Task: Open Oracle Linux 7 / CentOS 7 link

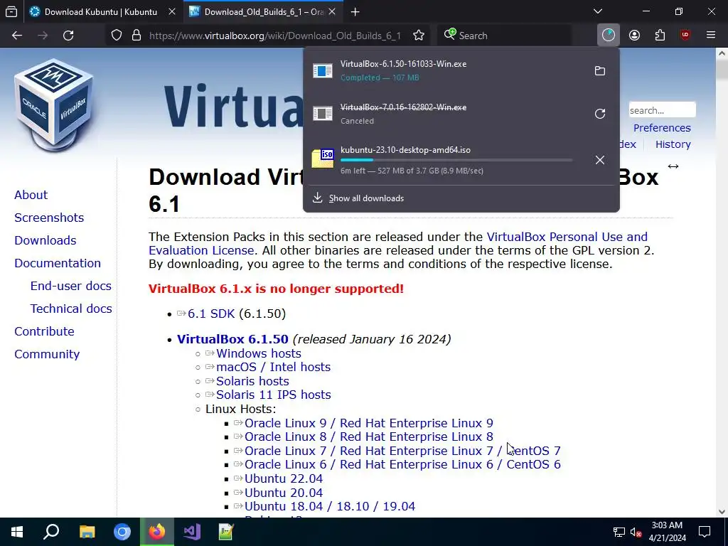Action: [402, 451]
